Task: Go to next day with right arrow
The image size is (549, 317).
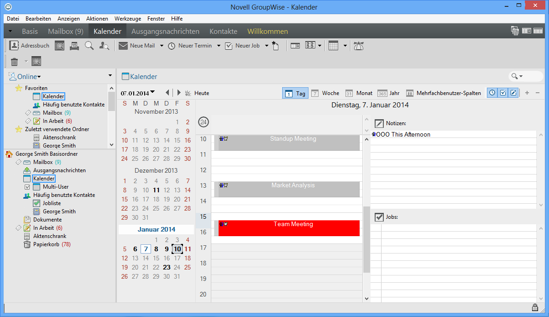Action: coord(179,93)
